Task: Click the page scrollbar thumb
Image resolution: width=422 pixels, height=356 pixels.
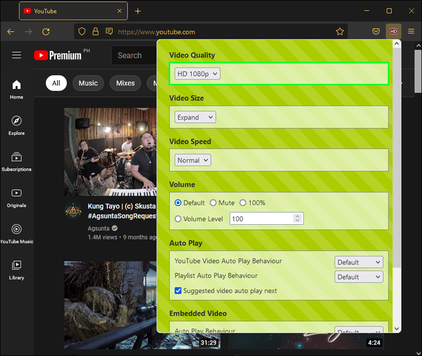Action: pos(418,71)
